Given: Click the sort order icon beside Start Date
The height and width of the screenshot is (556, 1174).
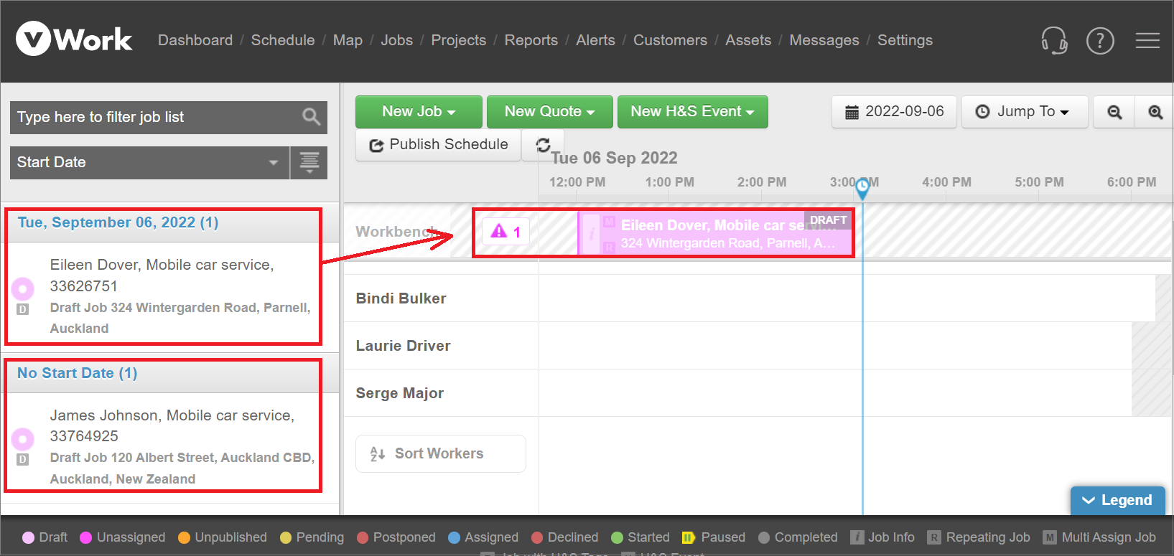Looking at the screenshot, I should pyautogui.click(x=309, y=163).
